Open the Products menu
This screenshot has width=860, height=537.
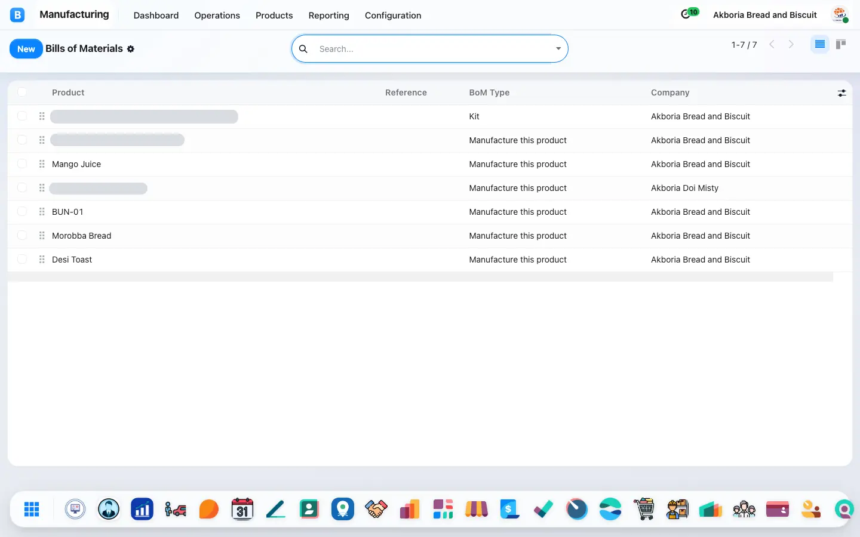274,16
